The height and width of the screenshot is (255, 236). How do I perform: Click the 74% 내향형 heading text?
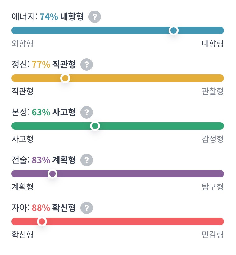point(62,16)
